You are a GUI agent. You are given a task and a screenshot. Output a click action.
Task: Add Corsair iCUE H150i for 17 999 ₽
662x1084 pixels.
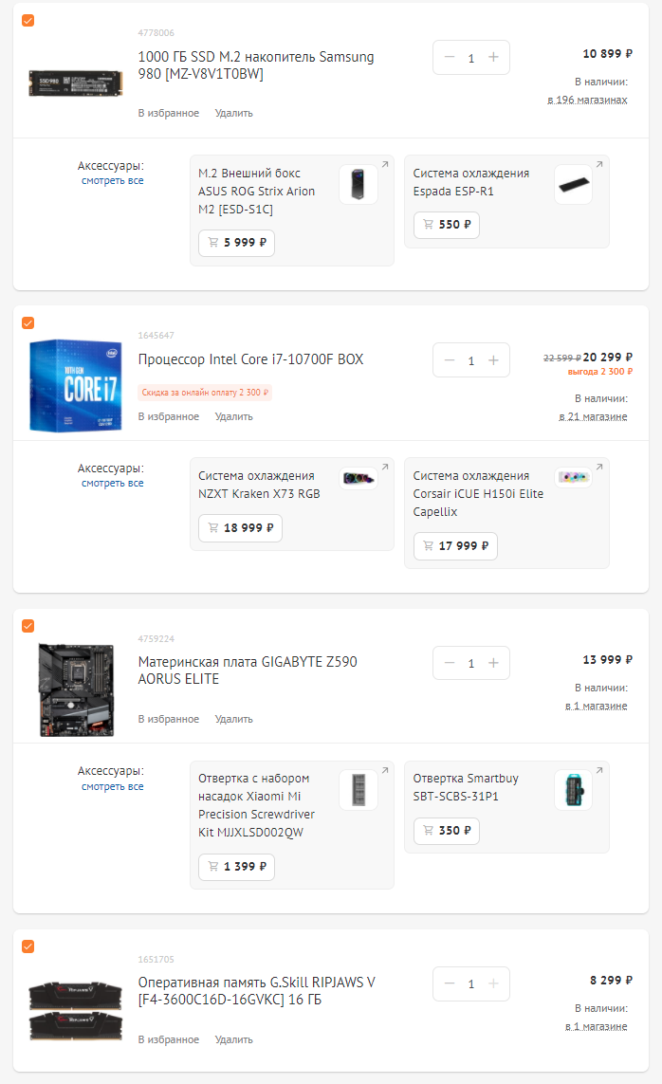tap(455, 546)
